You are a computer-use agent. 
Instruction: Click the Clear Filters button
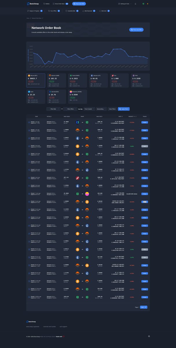(x=112, y=109)
